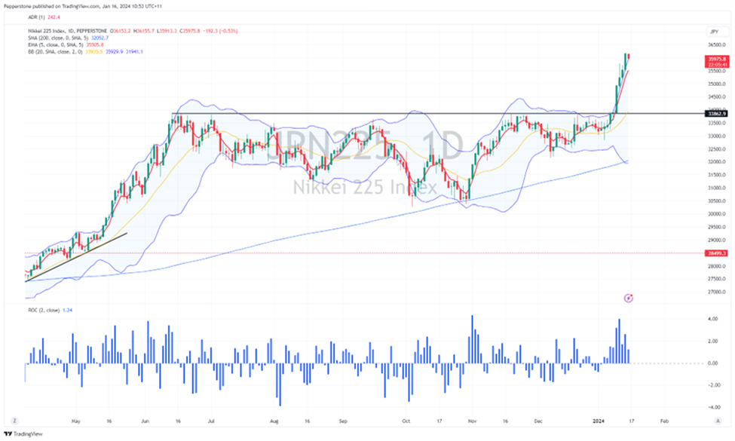Click the current price label 35975.8
735x441 pixels.
[717, 57]
